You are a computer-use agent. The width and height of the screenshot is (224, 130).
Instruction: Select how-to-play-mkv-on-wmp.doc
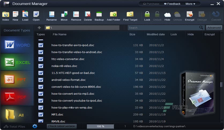pyautogui.click(x=72, y=108)
